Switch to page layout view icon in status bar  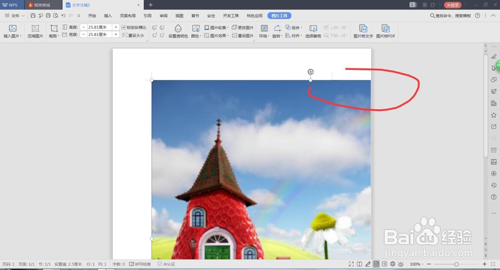tap(376, 264)
